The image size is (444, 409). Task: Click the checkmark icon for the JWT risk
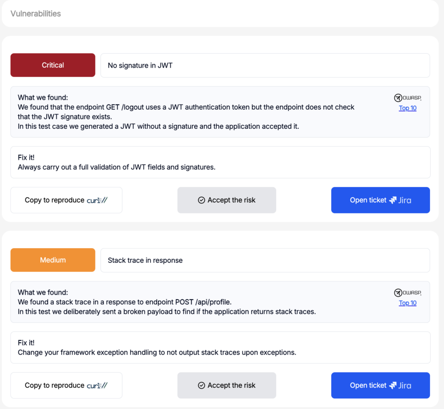pos(201,200)
